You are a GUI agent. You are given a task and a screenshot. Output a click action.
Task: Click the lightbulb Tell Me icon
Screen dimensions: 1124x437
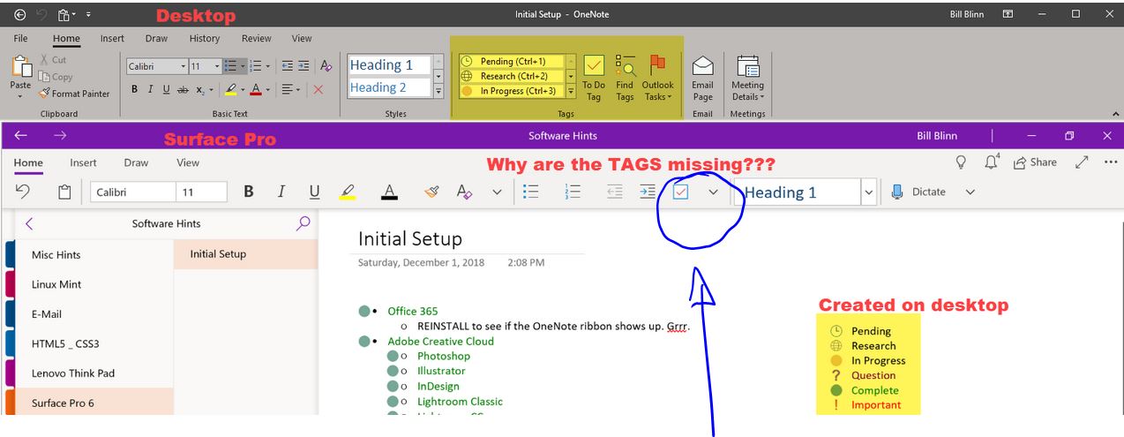point(962,162)
